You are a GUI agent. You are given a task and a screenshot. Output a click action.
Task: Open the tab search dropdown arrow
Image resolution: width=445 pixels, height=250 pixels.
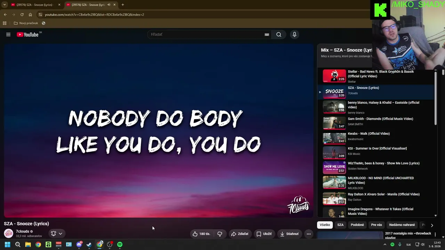[x=5, y=5]
